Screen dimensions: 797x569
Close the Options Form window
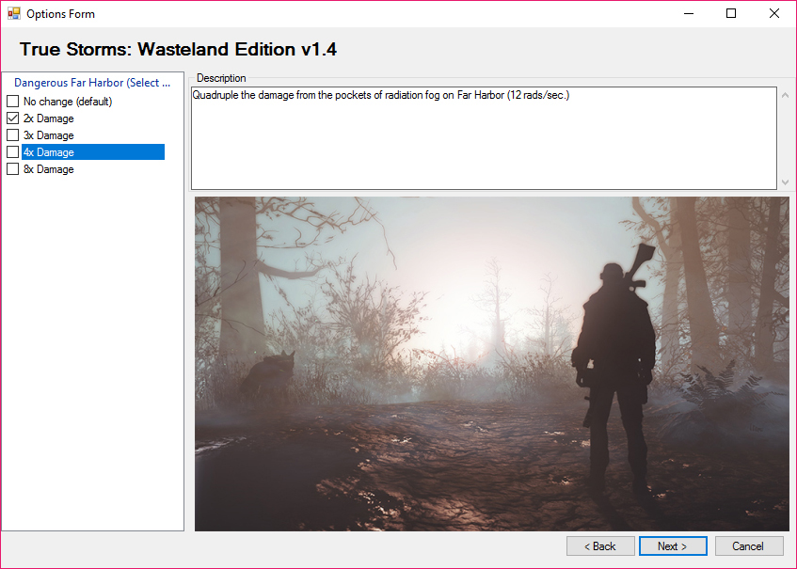(774, 14)
